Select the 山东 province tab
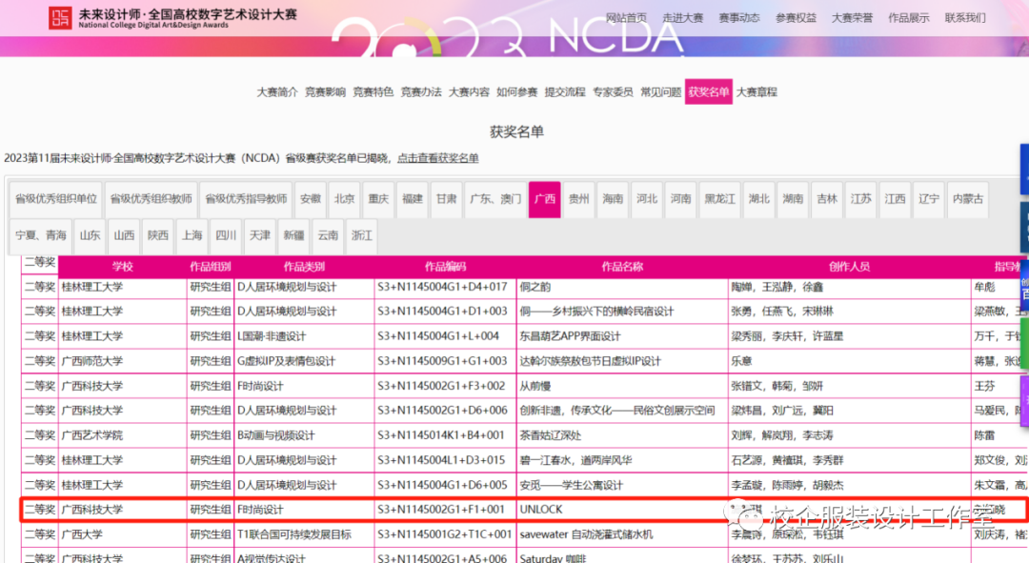 (x=90, y=235)
